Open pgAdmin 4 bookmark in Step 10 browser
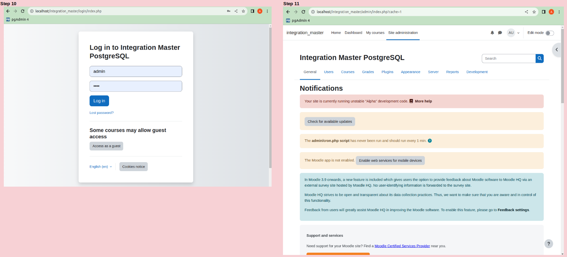Viewport: 567px width, 257px height. pos(17,19)
